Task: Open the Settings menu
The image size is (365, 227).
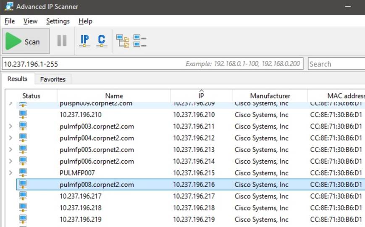Action: [58, 21]
